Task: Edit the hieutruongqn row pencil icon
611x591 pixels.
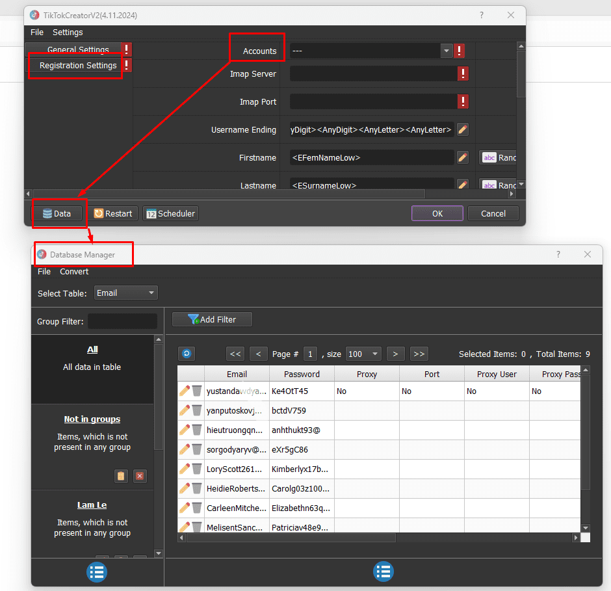Action: (x=185, y=430)
